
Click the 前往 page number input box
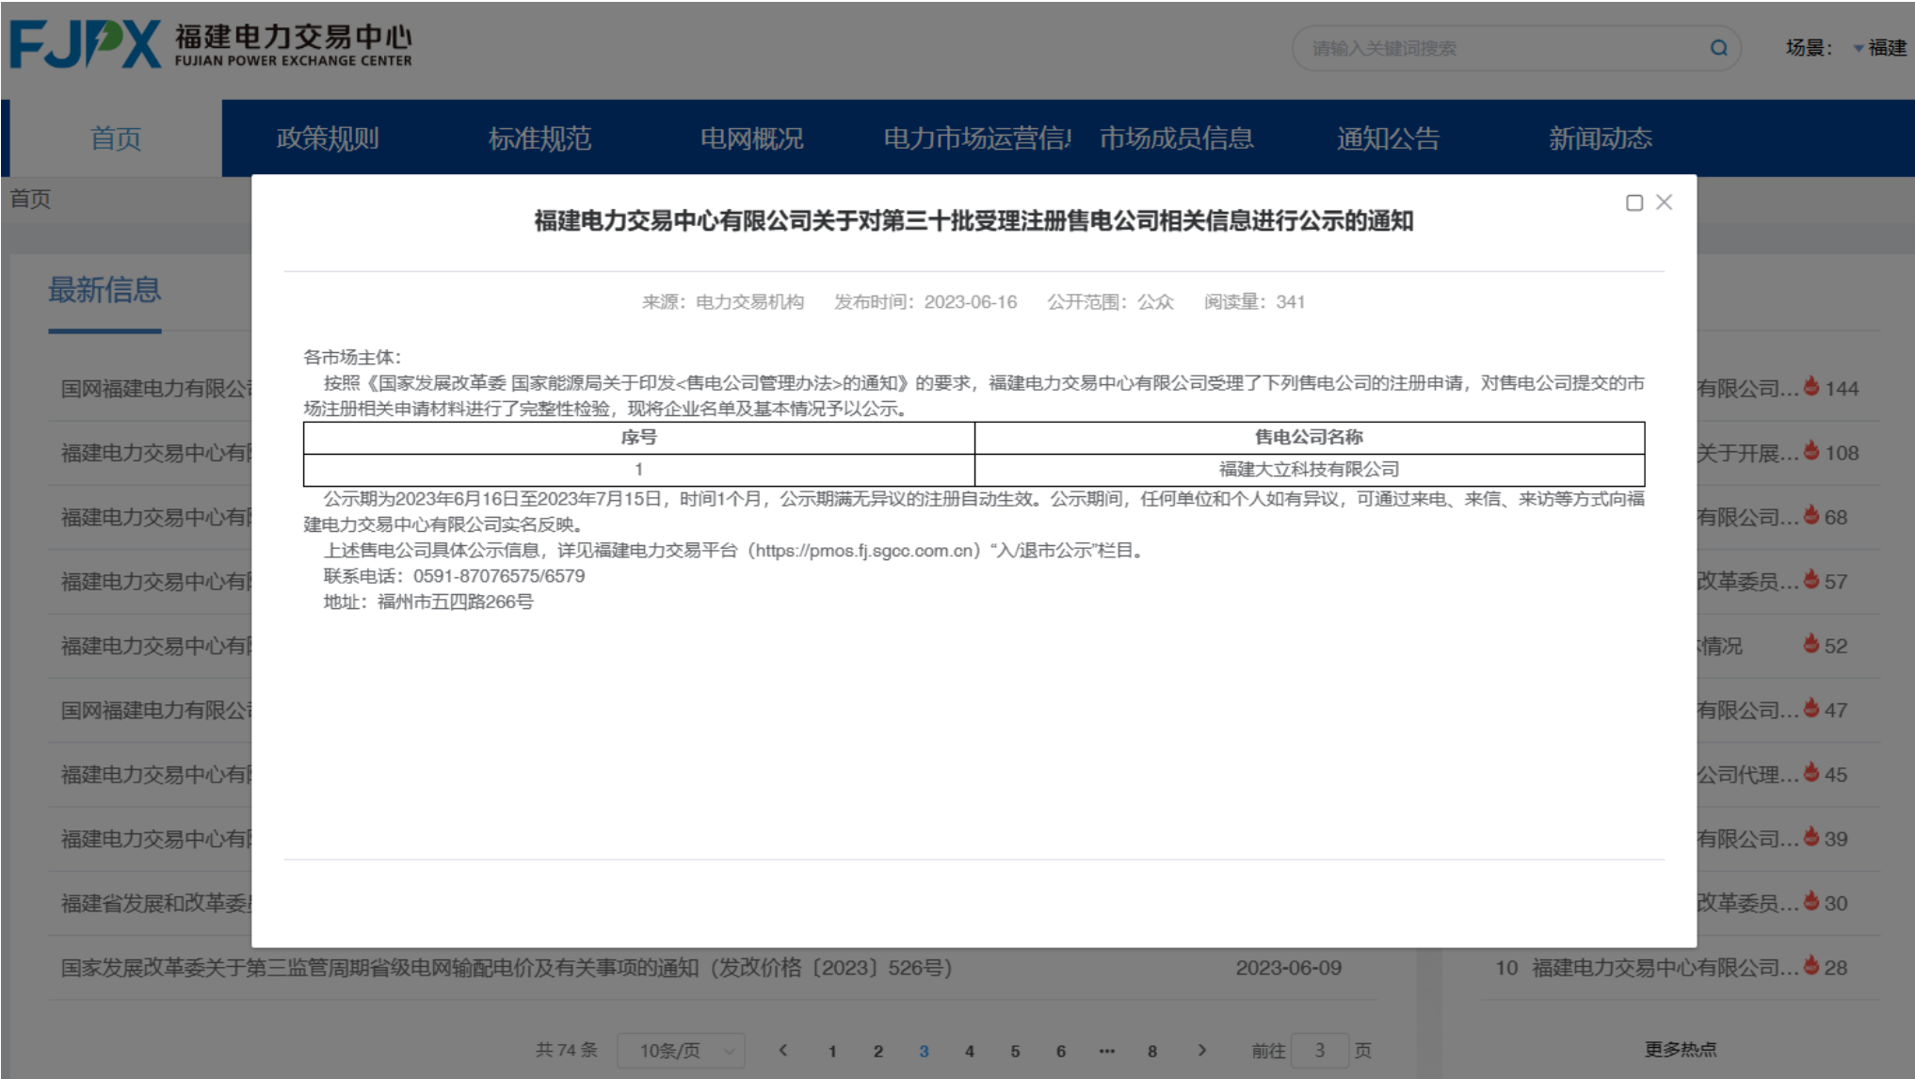click(x=1320, y=1050)
